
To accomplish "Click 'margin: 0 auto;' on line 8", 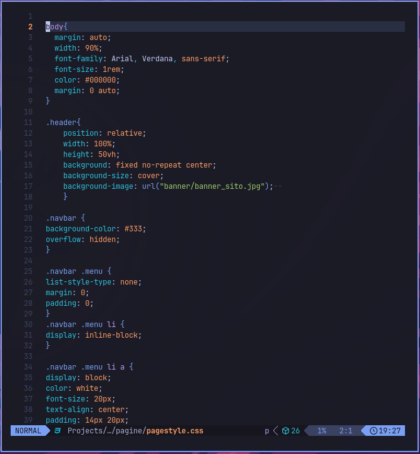I will coord(87,91).
